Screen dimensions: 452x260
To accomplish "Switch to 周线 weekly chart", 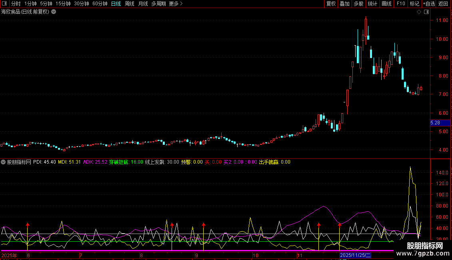I will 130,4.
